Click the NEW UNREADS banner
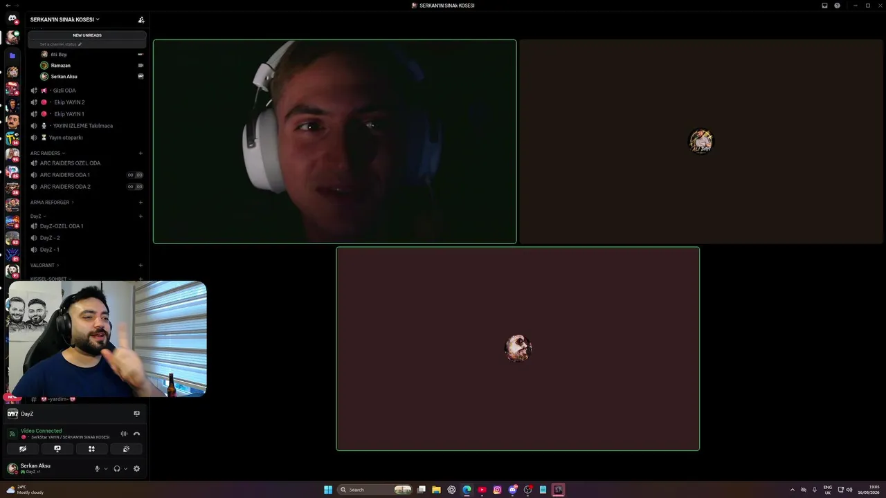 (x=87, y=35)
